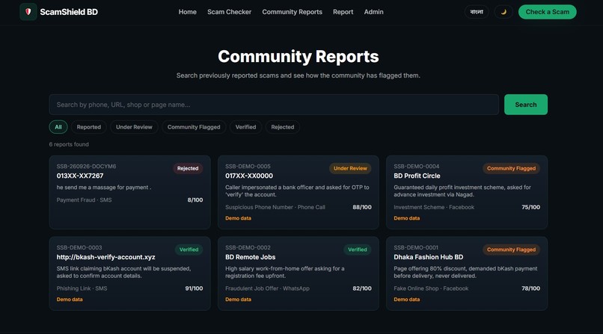This screenshot has width=603, height=334.
Task: Click the 88/100 score value
Action: coord(362,207)
